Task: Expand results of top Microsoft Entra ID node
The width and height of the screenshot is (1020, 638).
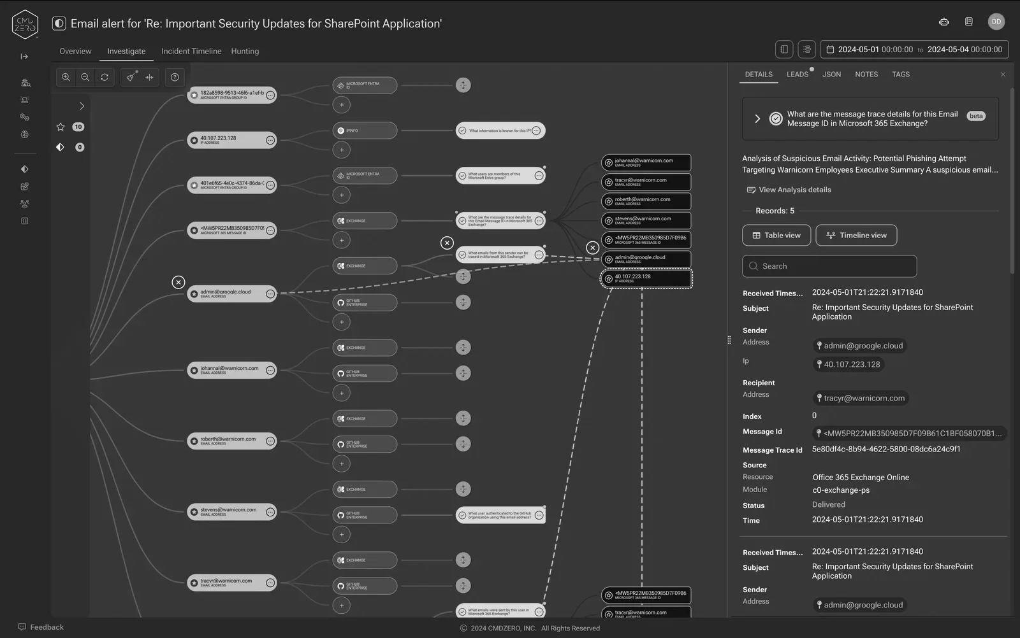Action: coord(463,85)
